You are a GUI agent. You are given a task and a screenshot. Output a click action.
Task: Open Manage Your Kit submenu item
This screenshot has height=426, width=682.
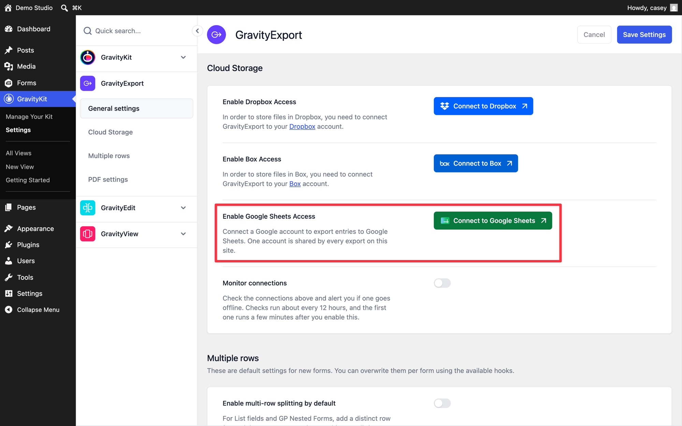tap(29, 117)
